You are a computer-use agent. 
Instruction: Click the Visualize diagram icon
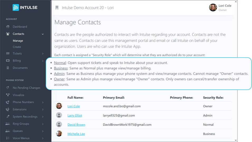8,95
